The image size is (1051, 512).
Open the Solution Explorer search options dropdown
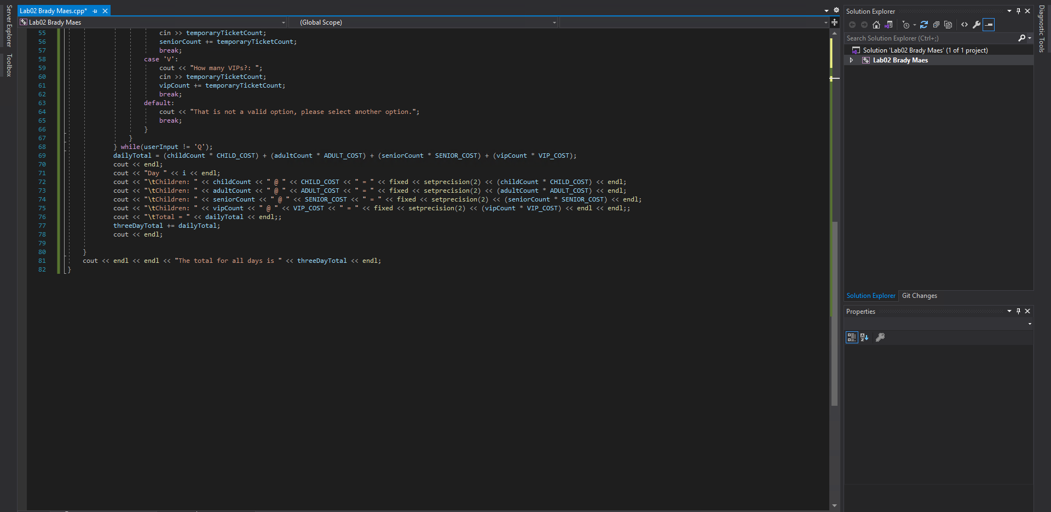(1030, 38)
